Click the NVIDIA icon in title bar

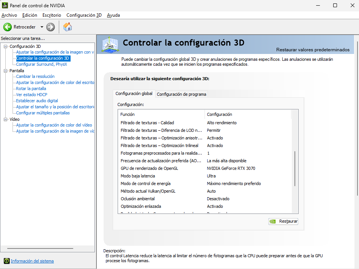coord(5,5)
